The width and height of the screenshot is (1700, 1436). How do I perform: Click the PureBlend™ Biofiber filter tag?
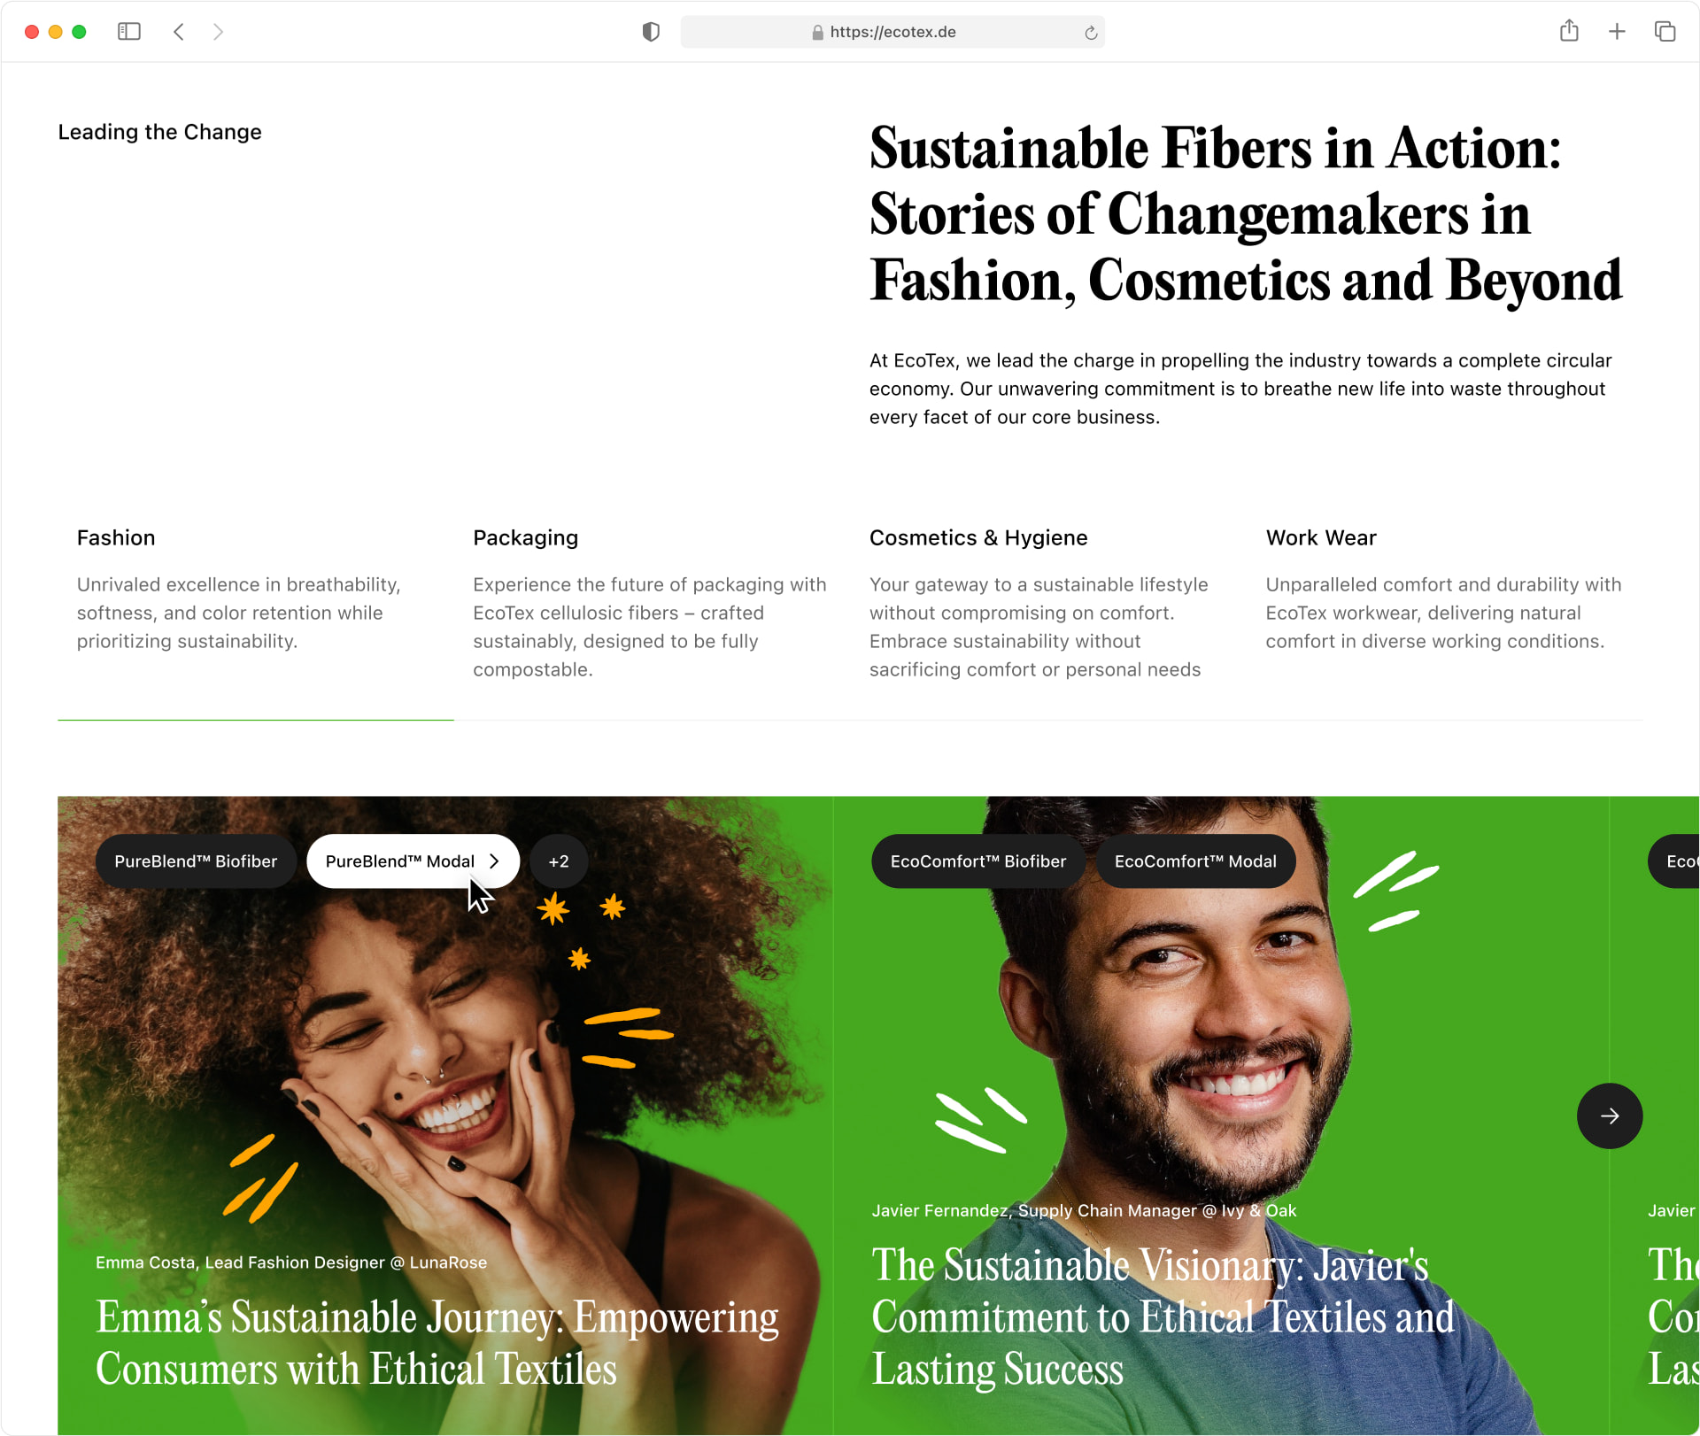click(197, 861)
